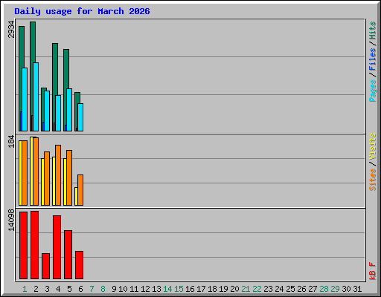Screen dimensions: 381x297
Task: Click day number 29 on the x-axis
Action: [335, 289]
